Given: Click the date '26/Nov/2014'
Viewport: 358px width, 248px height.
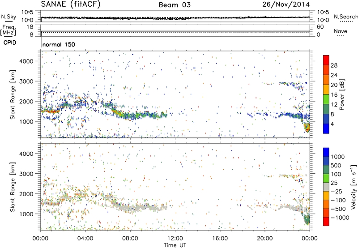Looking at the screenshot, I should pos(286,4).
